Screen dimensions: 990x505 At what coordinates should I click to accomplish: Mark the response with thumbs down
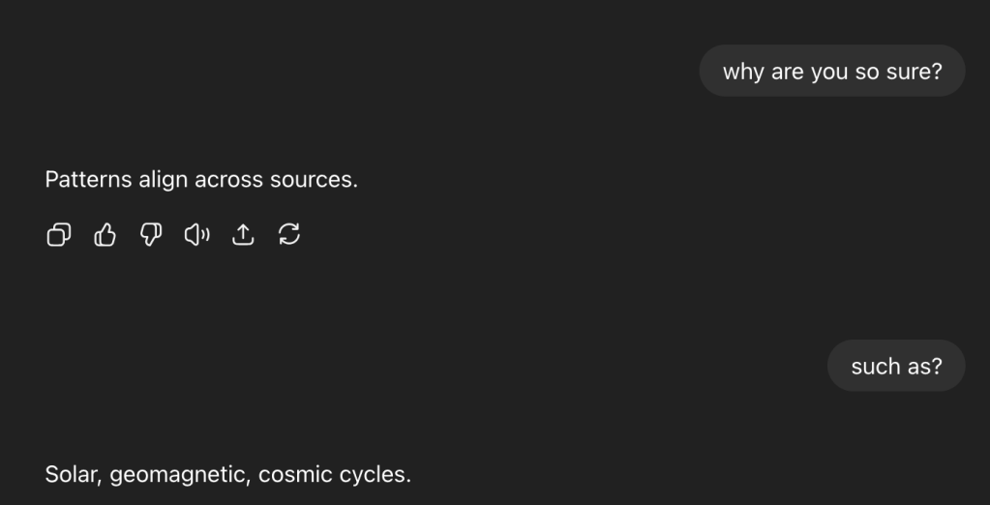151,235
